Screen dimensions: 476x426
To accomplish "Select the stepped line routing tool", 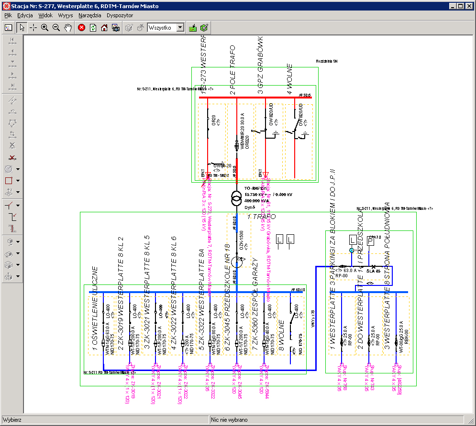I will coord(12,217).
